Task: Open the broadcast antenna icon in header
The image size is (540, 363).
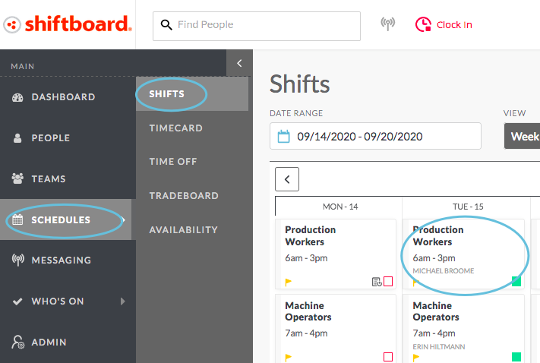Action: 388,24
